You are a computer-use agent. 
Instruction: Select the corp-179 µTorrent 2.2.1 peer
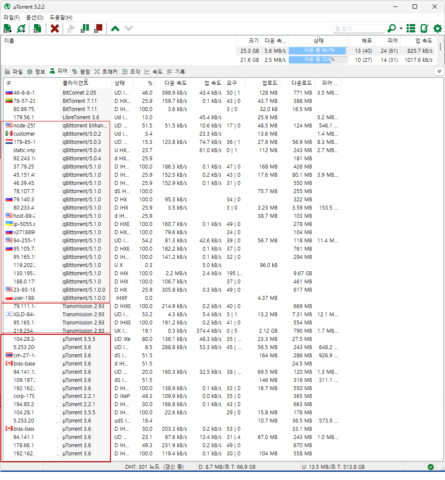click(173, 396)
